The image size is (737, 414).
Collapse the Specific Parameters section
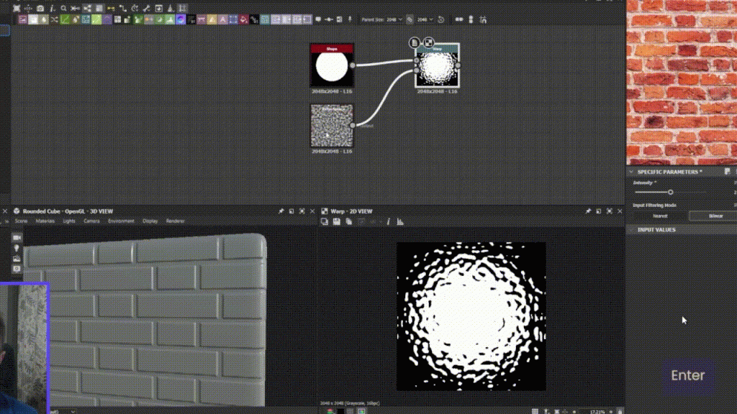631,172
